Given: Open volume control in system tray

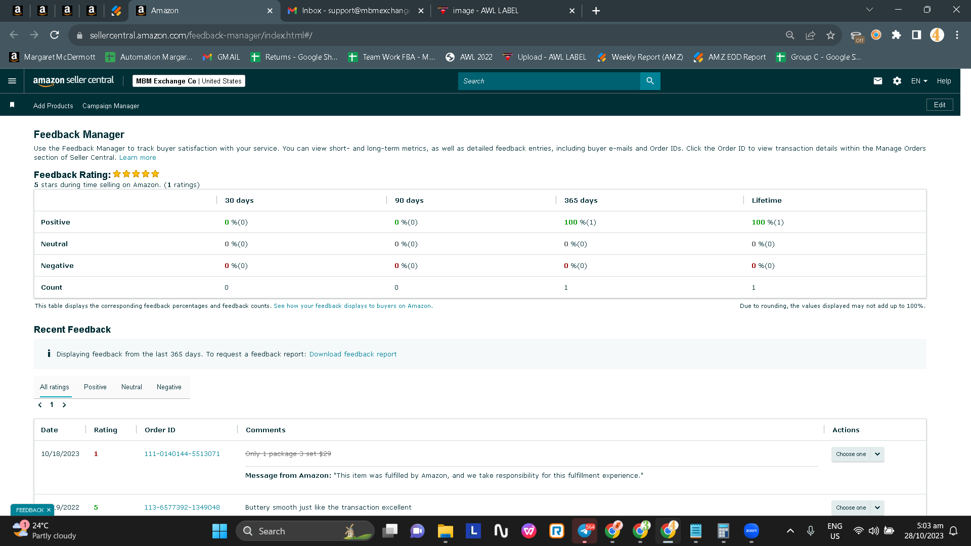Looking at the screenshot, I should [873, 531].
